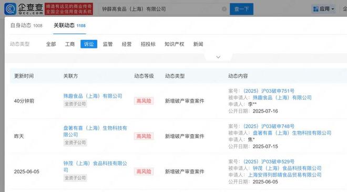Image resolution: width=347 pixels, height=192 pixels.
Task: Click 全资子公司 tag under 殊趣食品
Action: click(75, 104)
